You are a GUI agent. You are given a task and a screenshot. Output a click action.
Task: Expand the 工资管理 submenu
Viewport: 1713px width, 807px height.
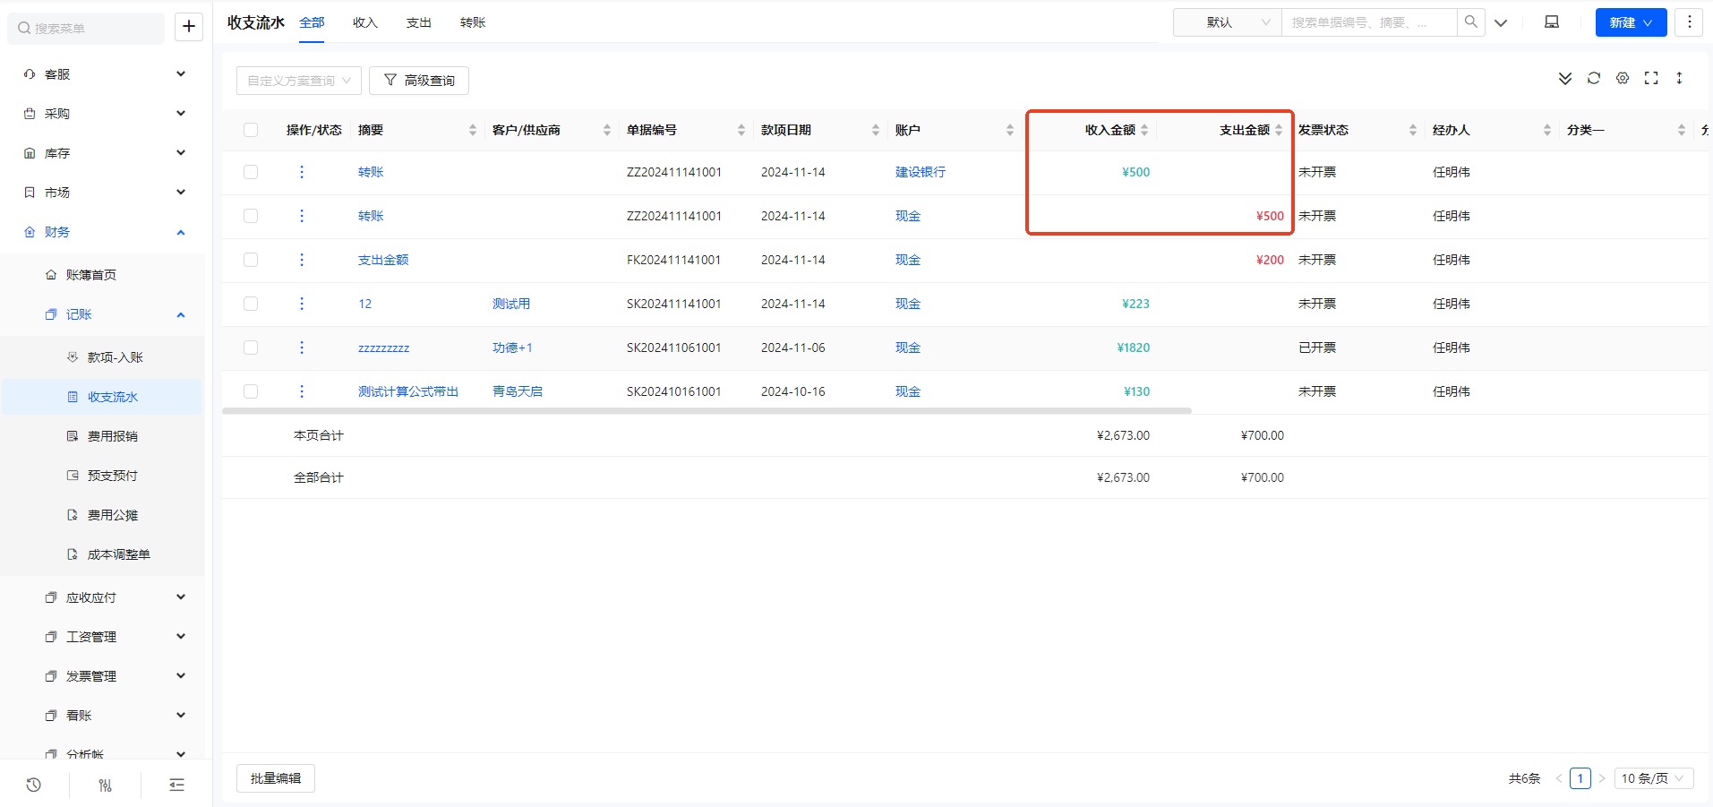tap(105, 637)
